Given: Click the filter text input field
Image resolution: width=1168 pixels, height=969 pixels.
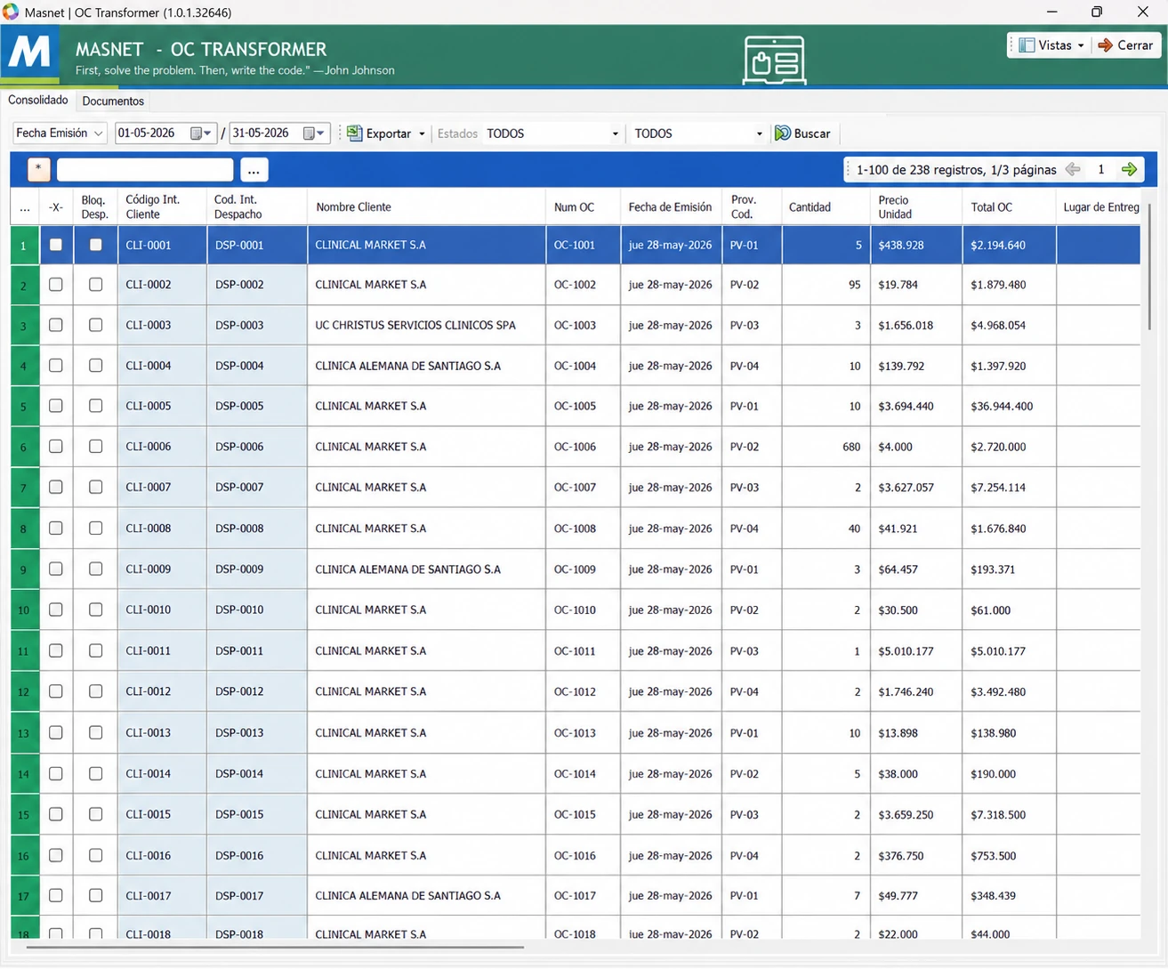Looking at the screenshot, I should [x=145, y=169].
